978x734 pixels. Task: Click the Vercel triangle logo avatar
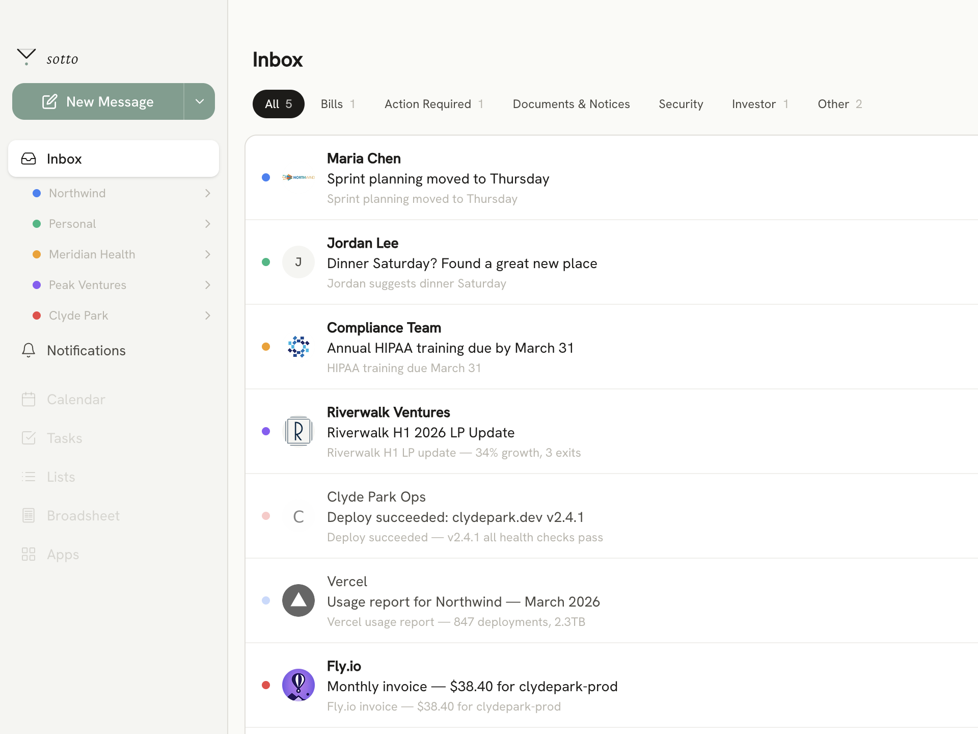[x=298, y=600]
